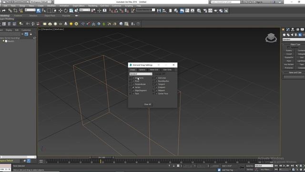
Task: Click the object name input field under Name and Color
Action: tap(294, 77)
